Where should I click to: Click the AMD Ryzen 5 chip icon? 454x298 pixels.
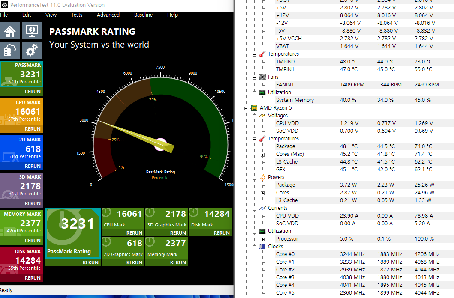pos(254,108)
